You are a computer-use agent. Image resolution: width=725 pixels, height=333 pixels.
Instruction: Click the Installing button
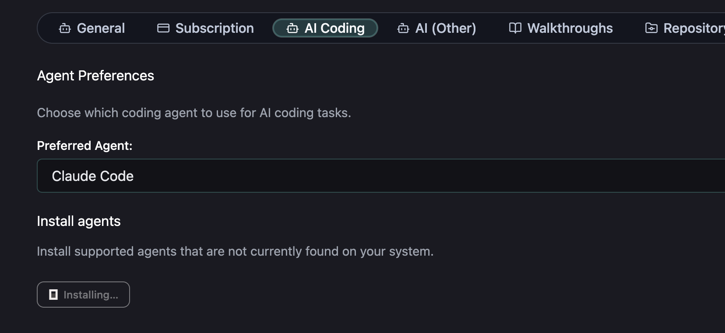83,295
